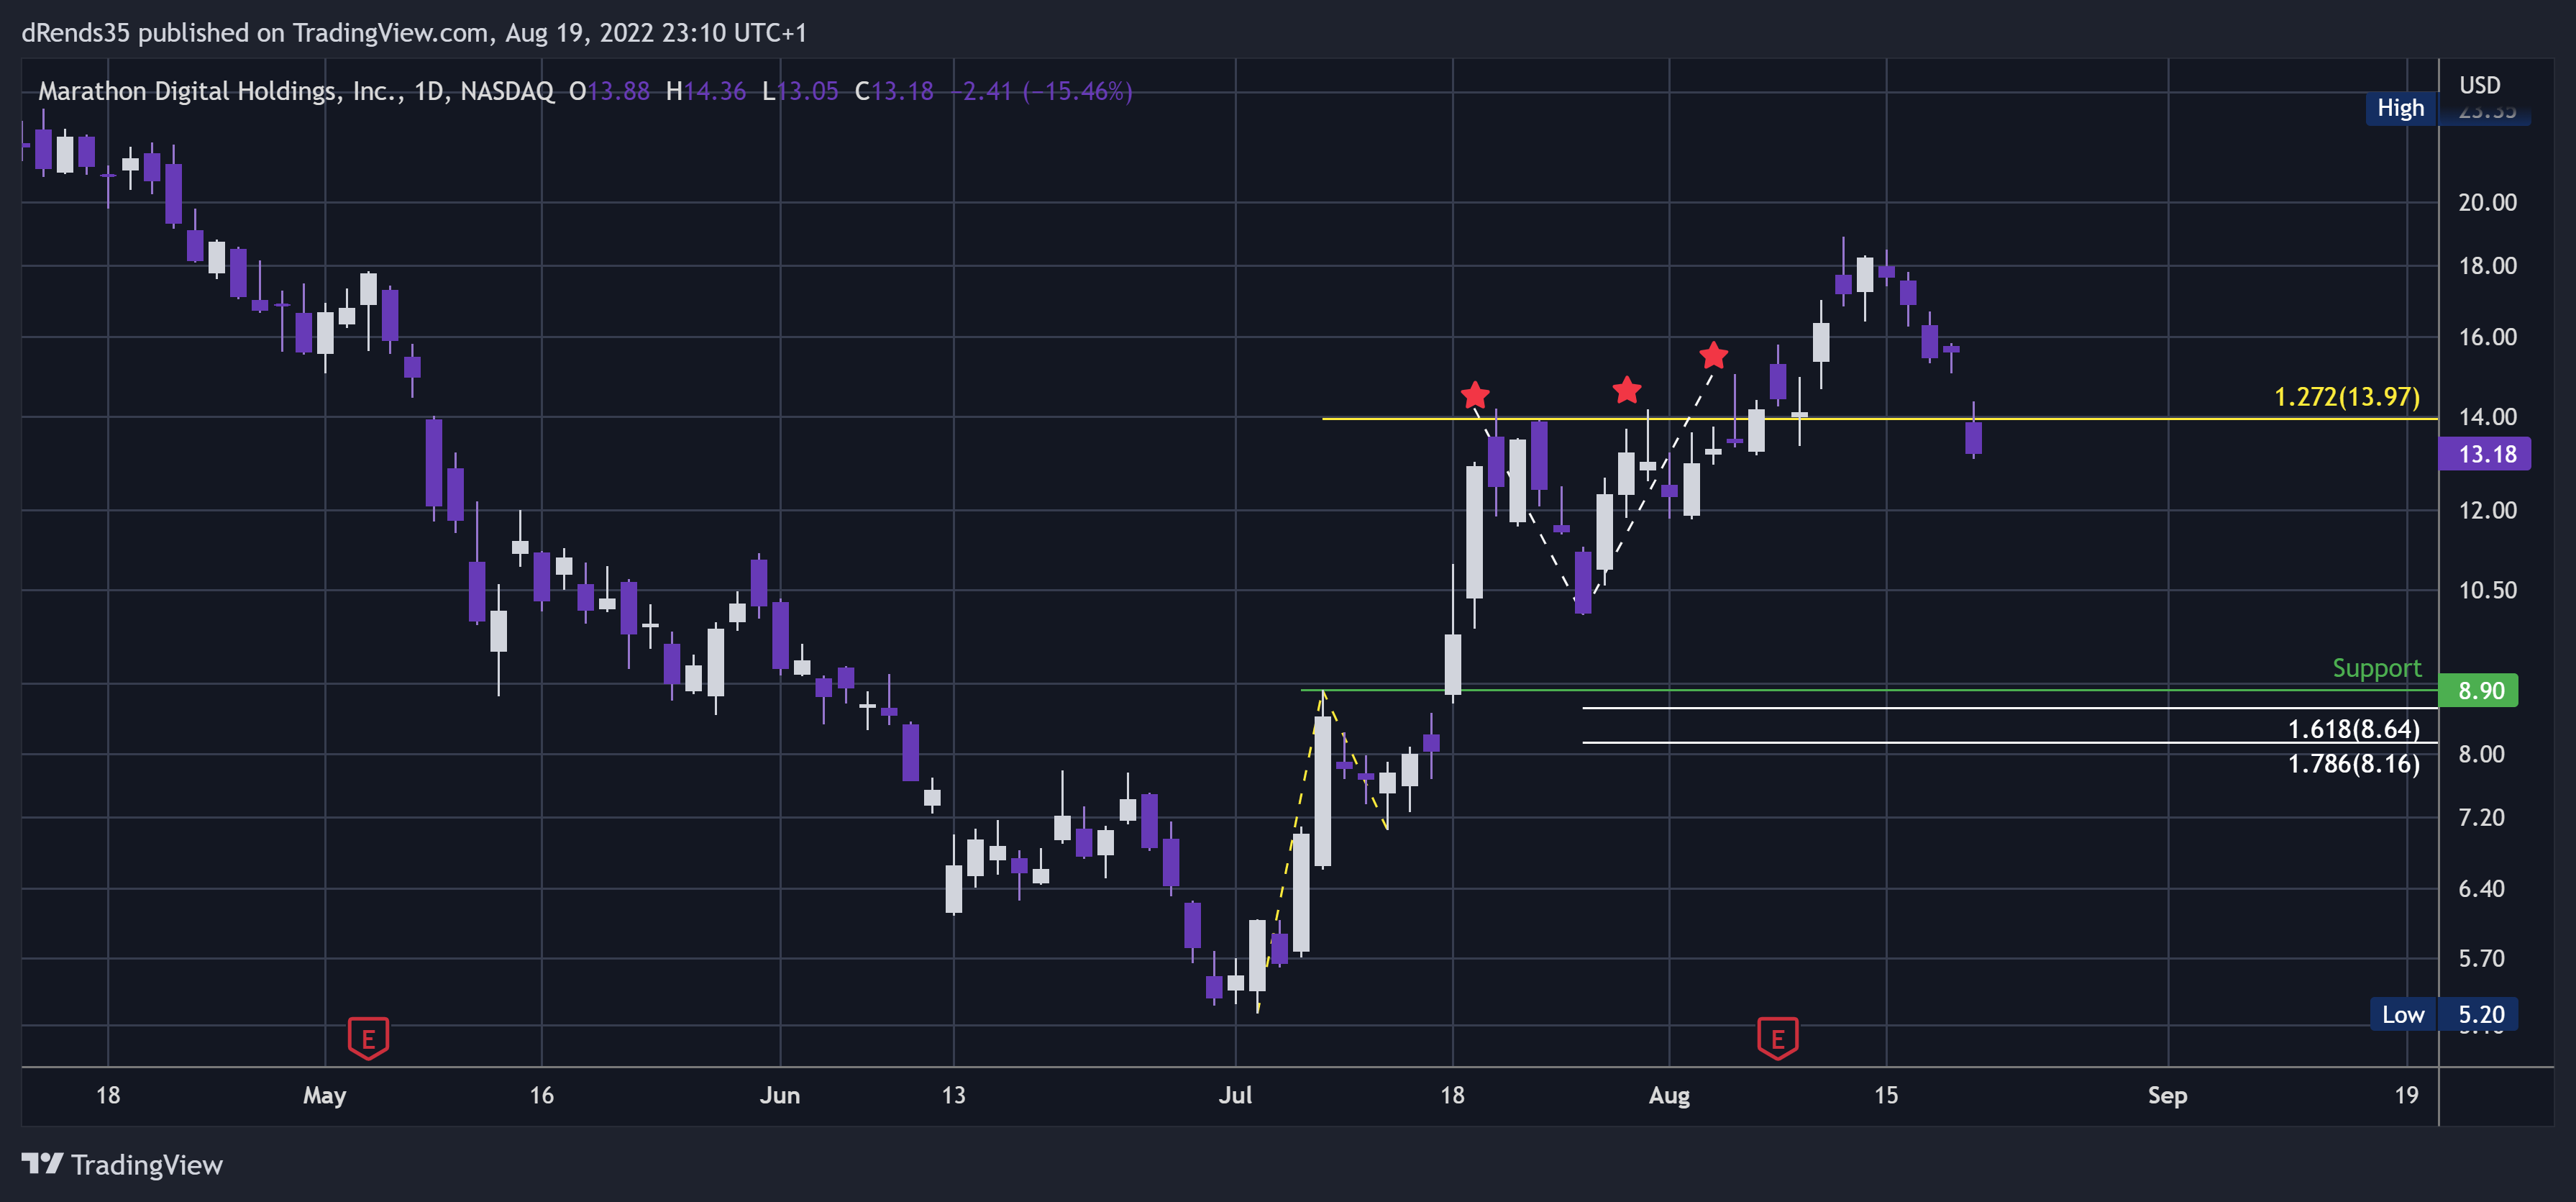
Task: Click the 20.00 price axis value
Action: click(2487, 202)
